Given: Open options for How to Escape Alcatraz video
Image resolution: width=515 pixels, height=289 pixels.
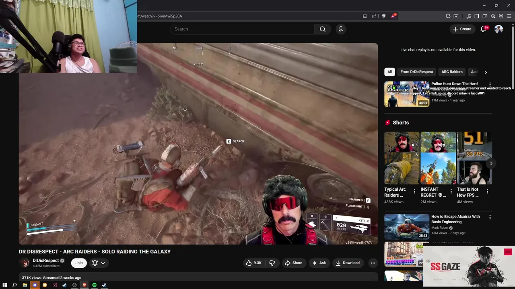Looking at the screenshot, I should coord(490,217).
